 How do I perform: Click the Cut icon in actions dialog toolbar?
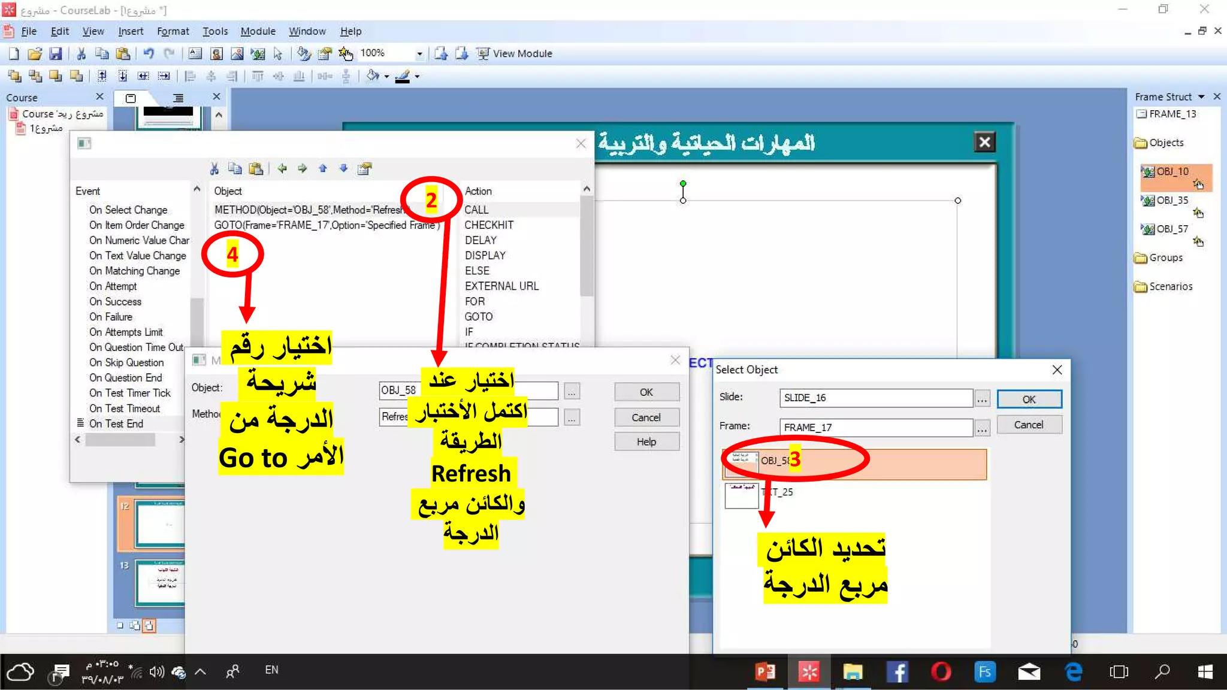214,169
